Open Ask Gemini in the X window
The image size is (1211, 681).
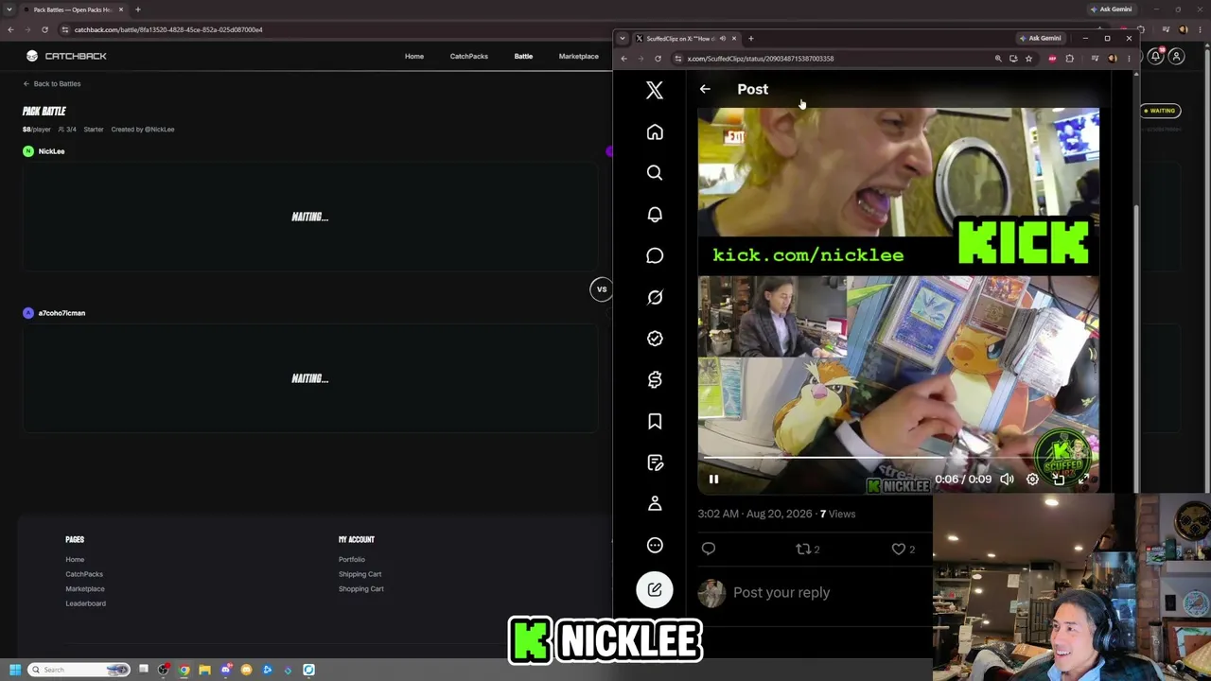(x=1042, y=39)
